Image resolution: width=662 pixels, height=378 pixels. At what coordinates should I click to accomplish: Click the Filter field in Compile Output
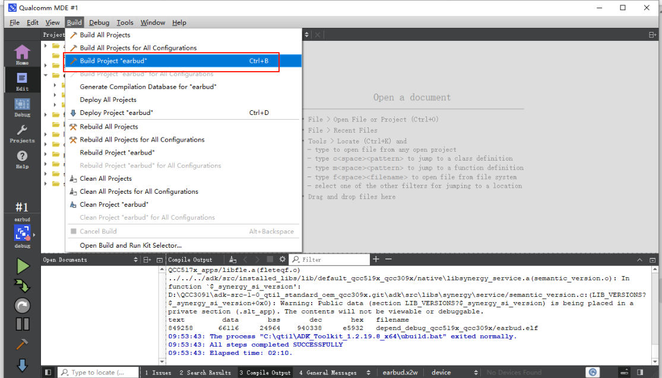[330, 260]
